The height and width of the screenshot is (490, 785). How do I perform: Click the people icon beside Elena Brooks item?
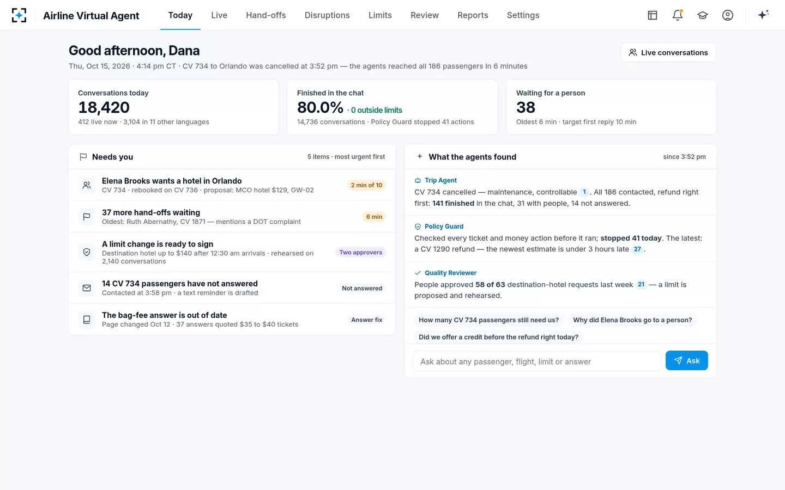(87, 185)
